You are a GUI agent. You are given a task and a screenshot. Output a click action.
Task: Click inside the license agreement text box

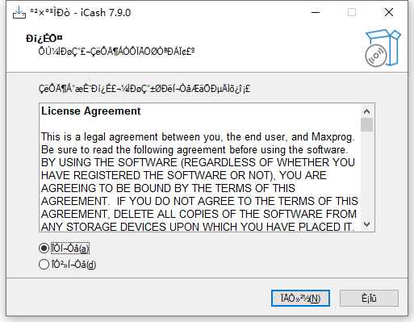[200, 167]
